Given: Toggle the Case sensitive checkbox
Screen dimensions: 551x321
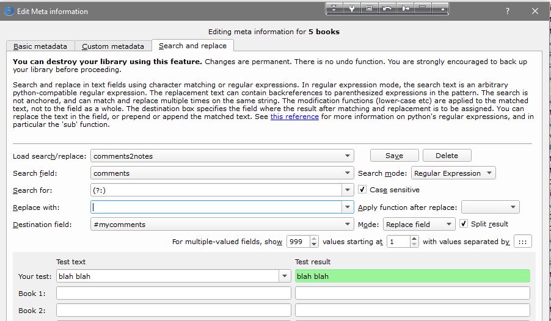Looking at the screenshot, I should point(362,190).
